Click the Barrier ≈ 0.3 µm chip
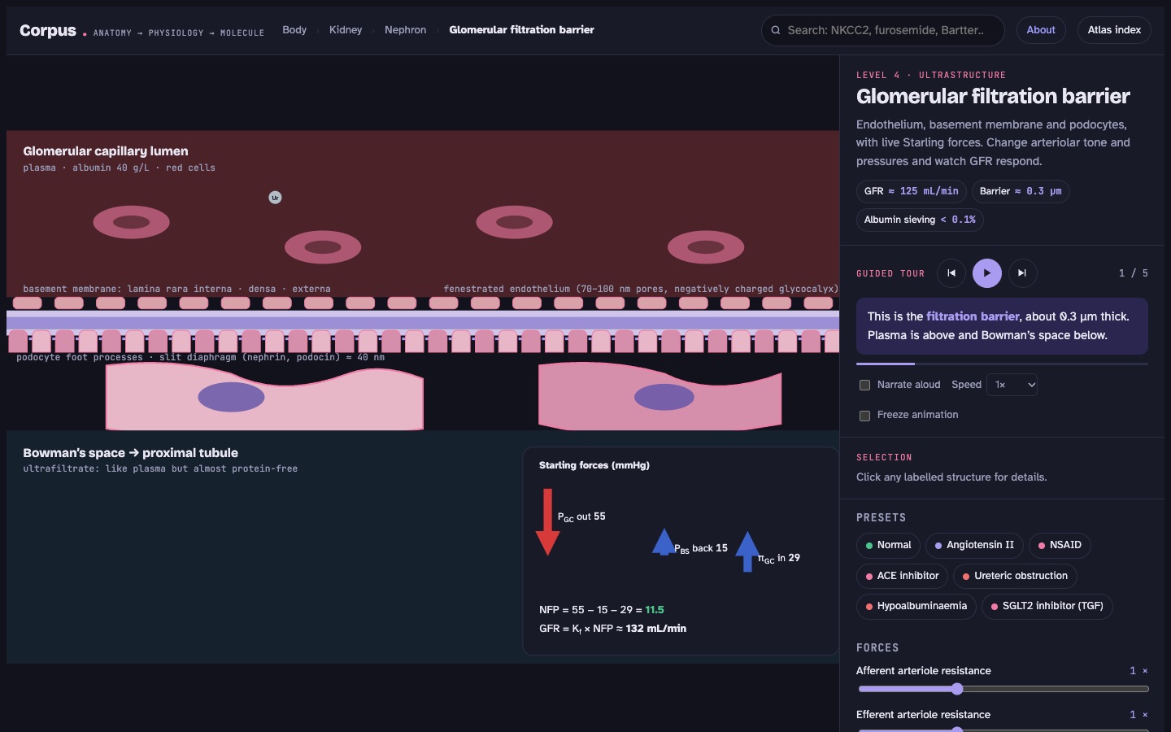 pos(1021,191)
